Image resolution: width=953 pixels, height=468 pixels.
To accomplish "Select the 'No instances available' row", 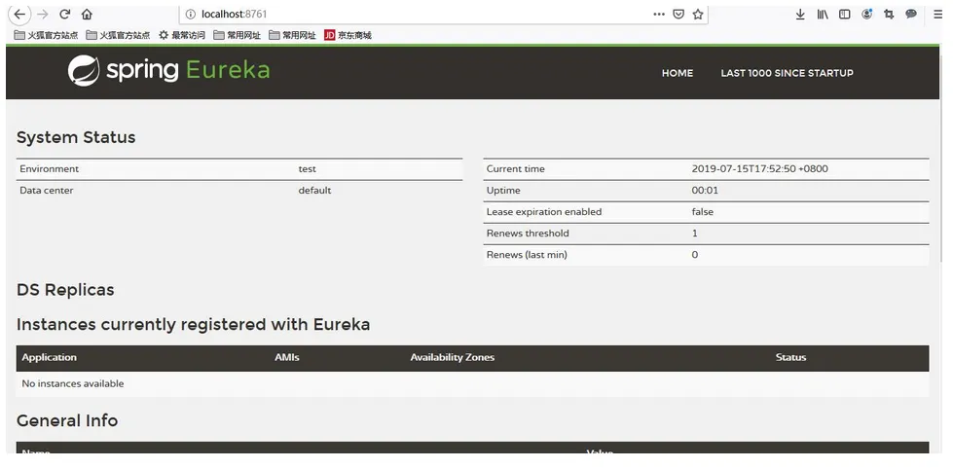I will 472,383.
